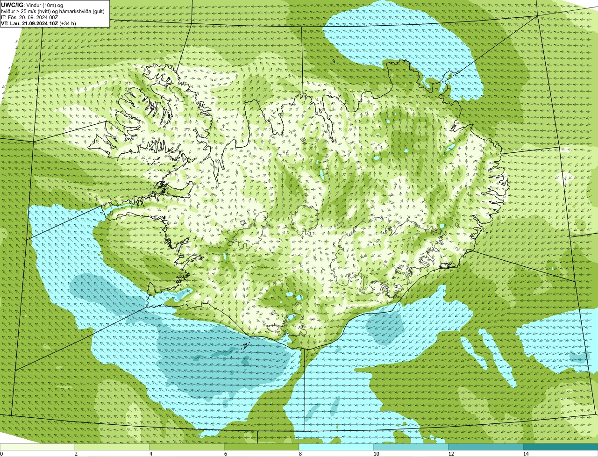Select the 6–8 m/s dark green scale segment
This screenshot has width=598, height=457.
pos(262,447)
